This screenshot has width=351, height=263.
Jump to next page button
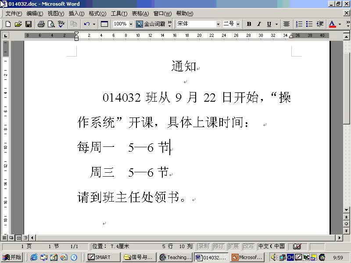(346, 231)
